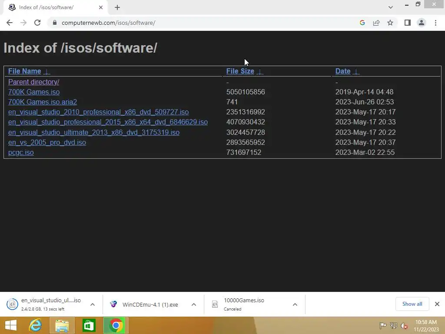Close the downloads bar
This screenshot has width=445, height=334.
(x=437, y=304)
